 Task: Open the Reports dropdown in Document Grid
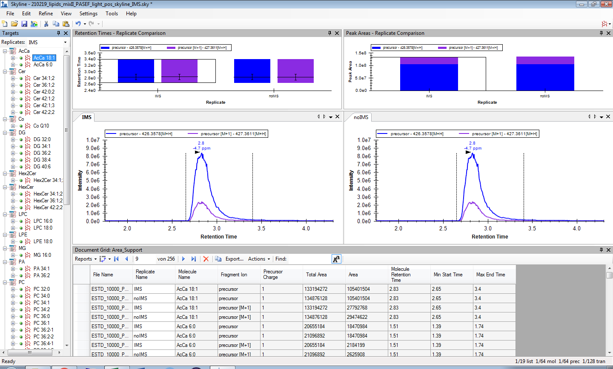tap(86, 259)
